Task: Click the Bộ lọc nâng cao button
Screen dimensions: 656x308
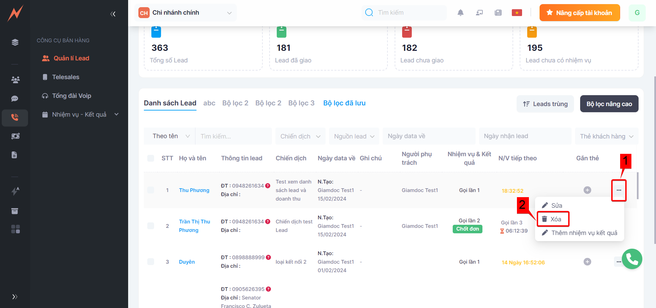Action: [609, 104]
